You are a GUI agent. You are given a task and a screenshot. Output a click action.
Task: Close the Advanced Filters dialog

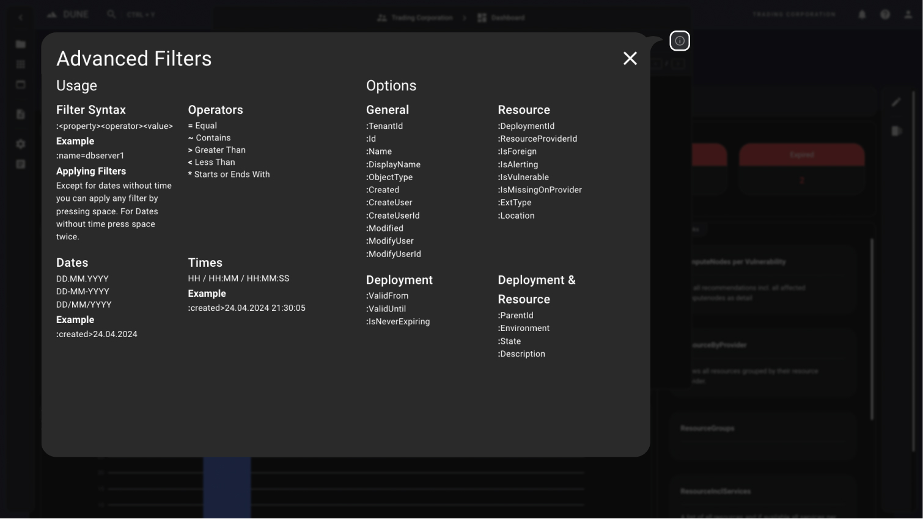pos(630,59)
